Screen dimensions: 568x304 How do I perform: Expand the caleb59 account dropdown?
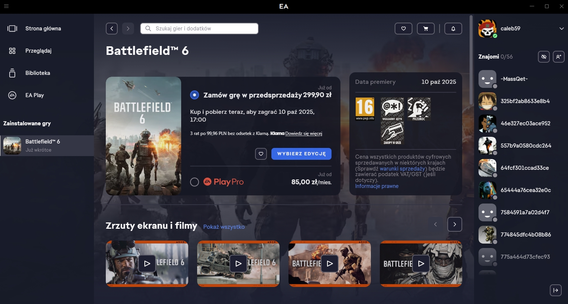pos(561,29)
